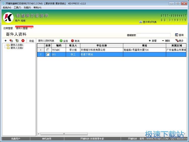The width and height of the screenshot is (189, 142).
Task: Click the 寄件人分类1 folder icon
Action: 8,45
